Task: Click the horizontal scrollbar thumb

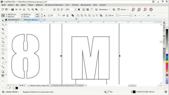Action: pos(132,85)
